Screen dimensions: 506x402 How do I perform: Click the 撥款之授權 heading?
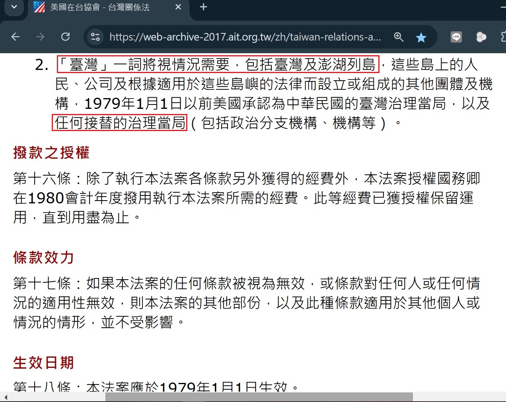(x=51, y=153)
